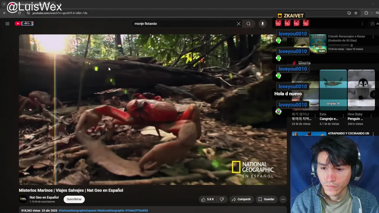This screenshot has height=213, width=379.
Task: Bookmark this page with star icon
Action: tap(356, 13)
